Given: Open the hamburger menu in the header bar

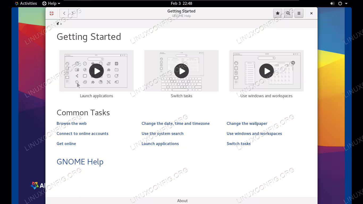Looking at the screenshot, I should (299, 13).
